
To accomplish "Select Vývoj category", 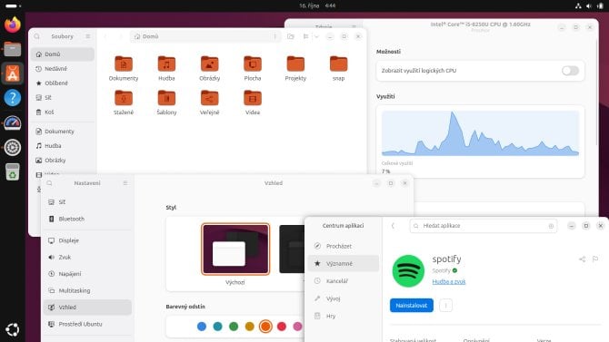I will [x=344, y=298].
